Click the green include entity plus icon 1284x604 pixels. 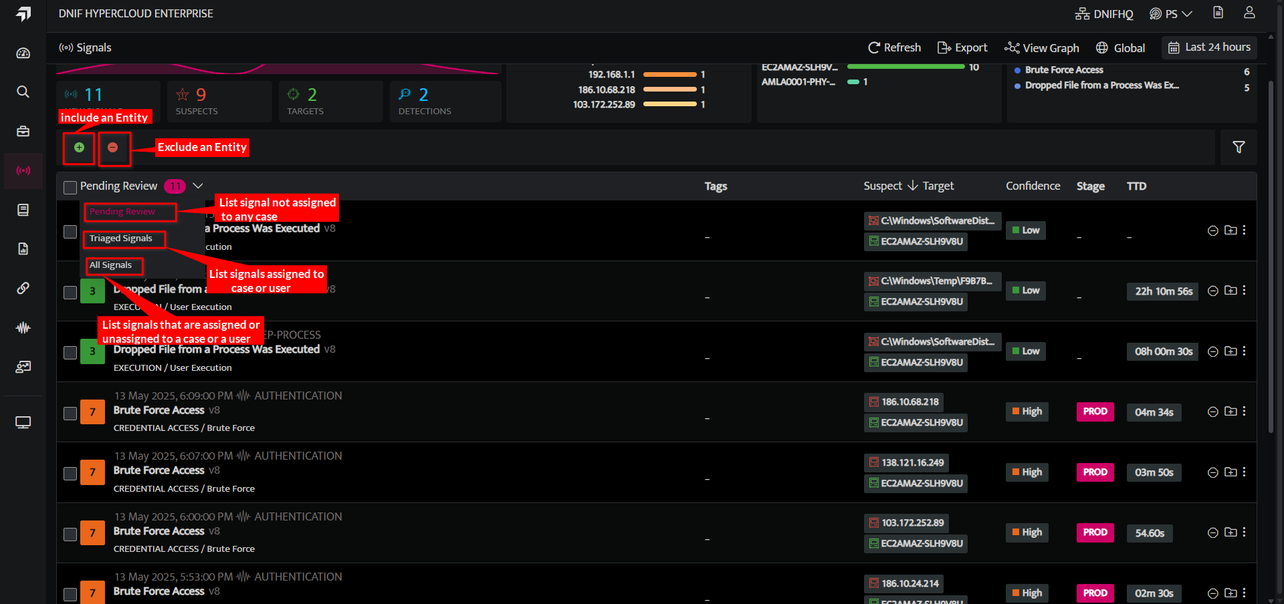(79, 148)
